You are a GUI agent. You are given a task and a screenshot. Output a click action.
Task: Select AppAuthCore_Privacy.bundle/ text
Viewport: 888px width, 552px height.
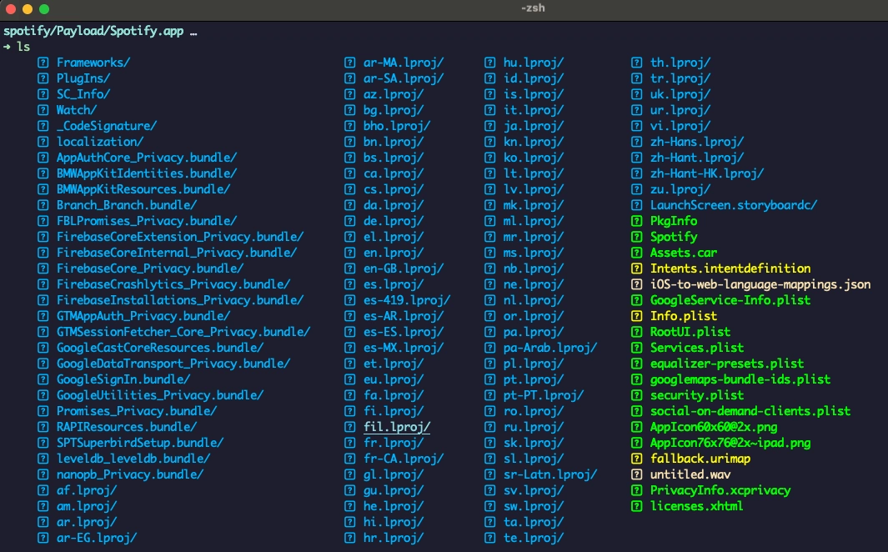pos(147,158)
